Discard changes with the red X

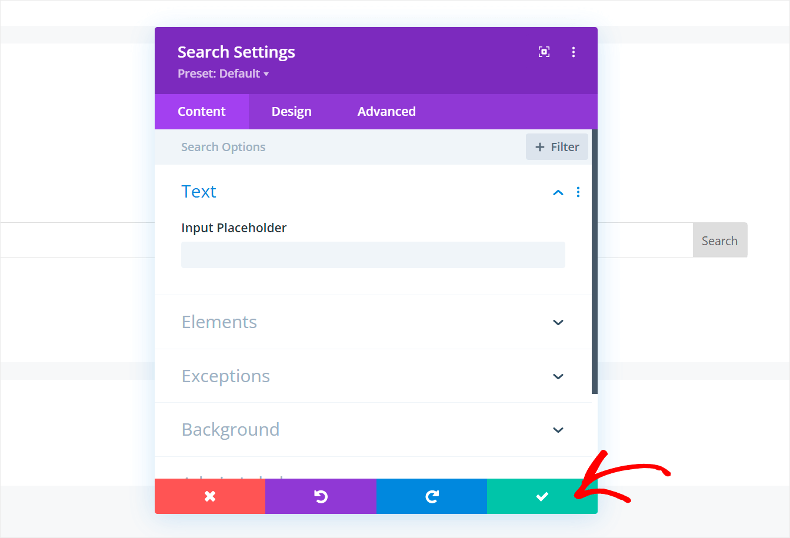pyautogui.click(x=210, y=496)
